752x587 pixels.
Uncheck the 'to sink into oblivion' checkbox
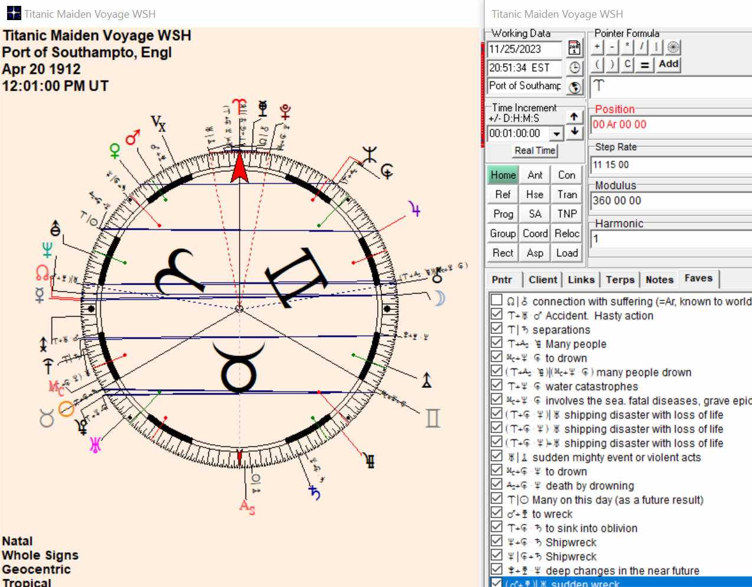tap(497, 527)
